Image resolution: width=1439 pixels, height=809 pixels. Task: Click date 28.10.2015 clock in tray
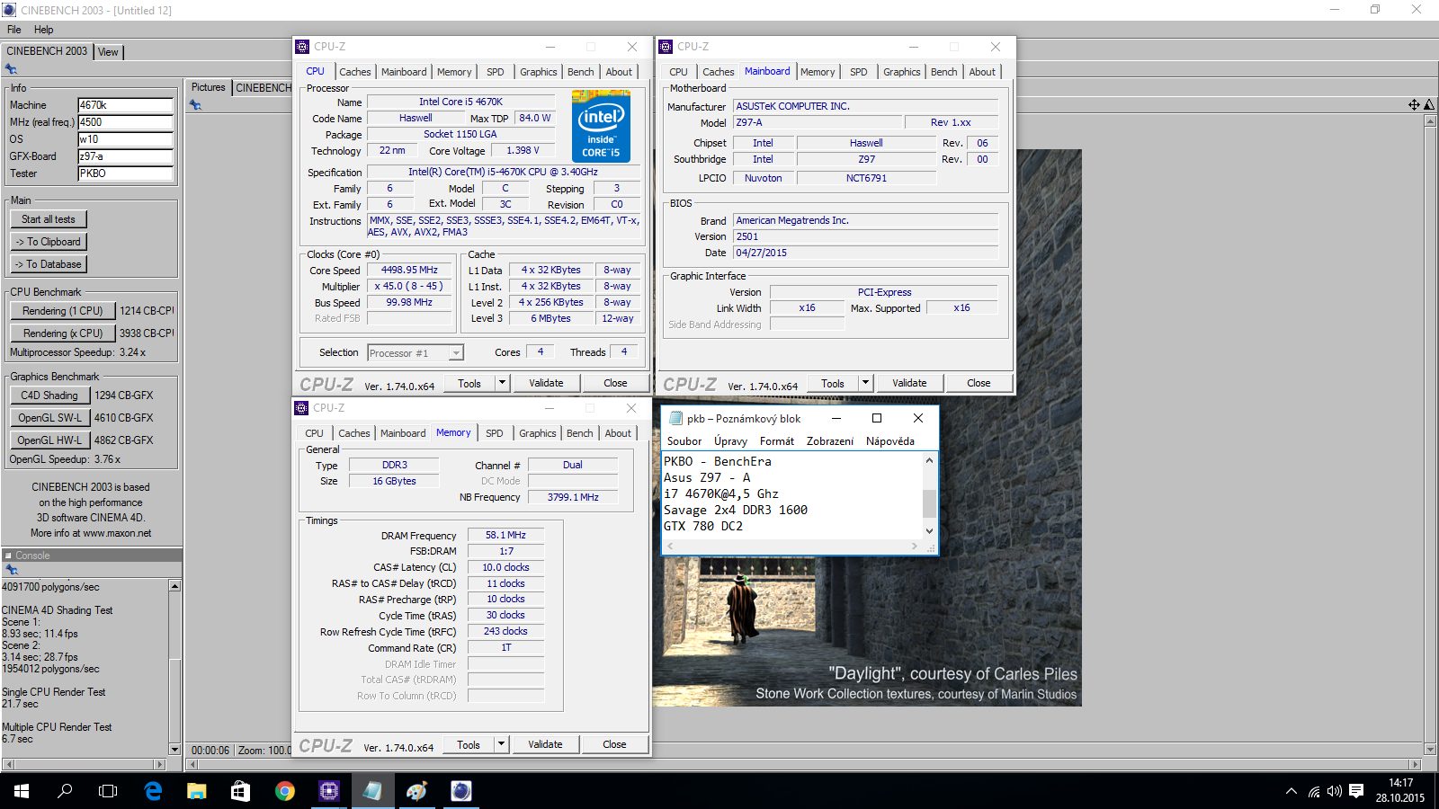coord(1400,798)
